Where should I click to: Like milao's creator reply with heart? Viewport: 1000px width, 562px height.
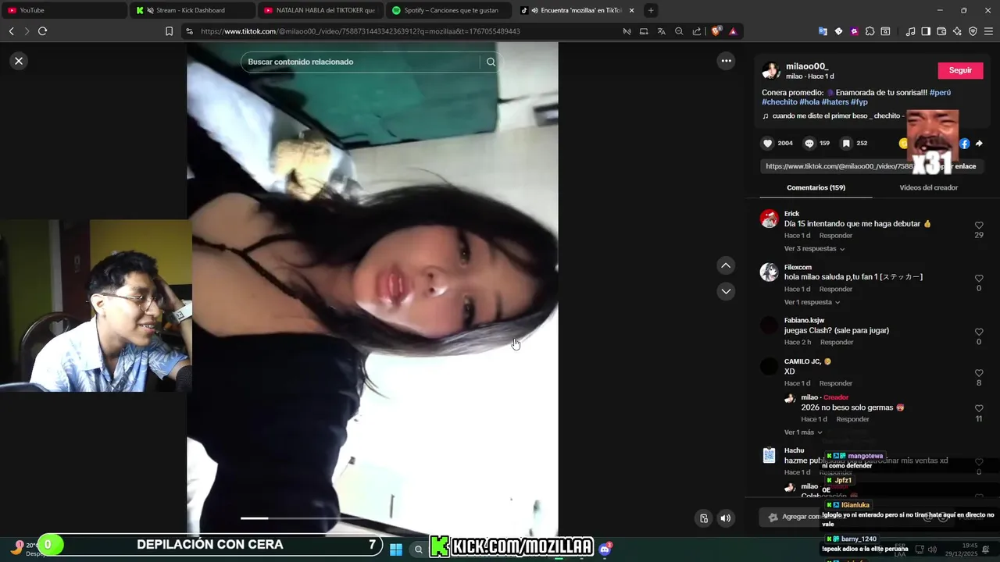tap(979, 409)
